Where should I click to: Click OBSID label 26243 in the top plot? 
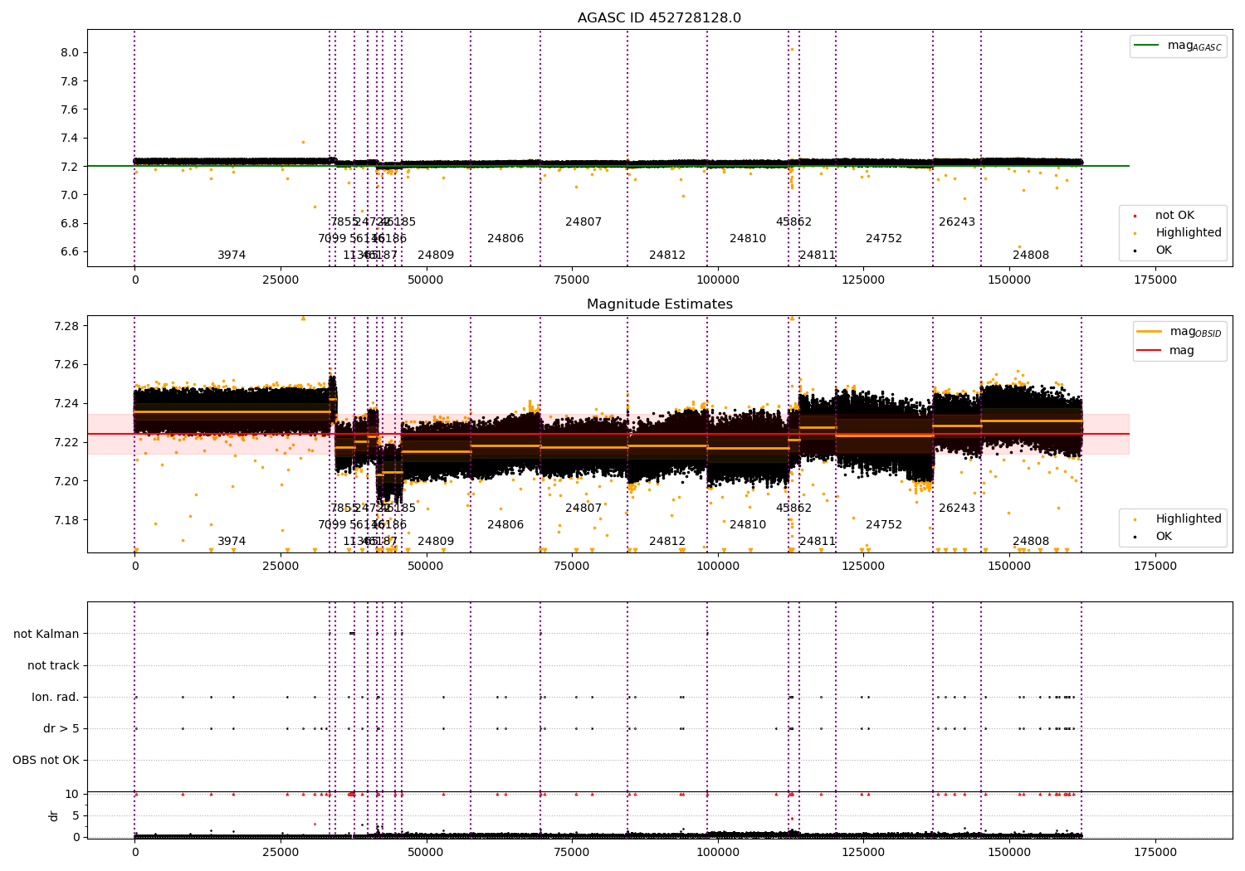957,222
